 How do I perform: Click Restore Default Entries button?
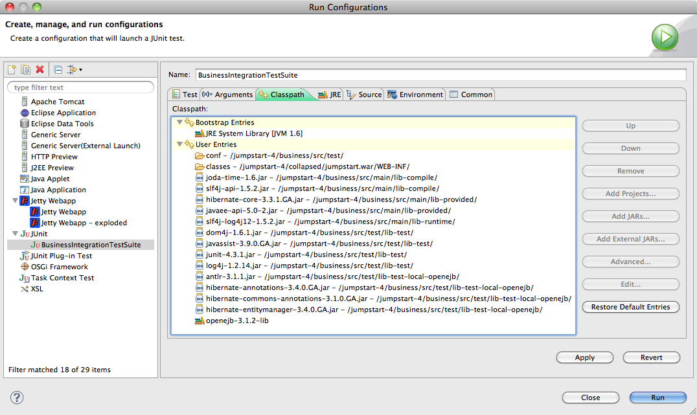pos(630,307)
